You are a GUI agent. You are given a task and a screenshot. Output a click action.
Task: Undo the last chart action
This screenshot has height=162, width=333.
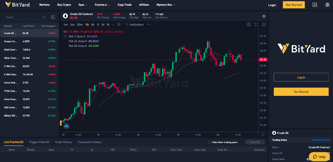(149, 25)
